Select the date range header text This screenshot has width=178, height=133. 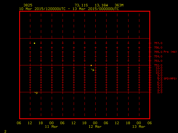[x=69, y=9]
